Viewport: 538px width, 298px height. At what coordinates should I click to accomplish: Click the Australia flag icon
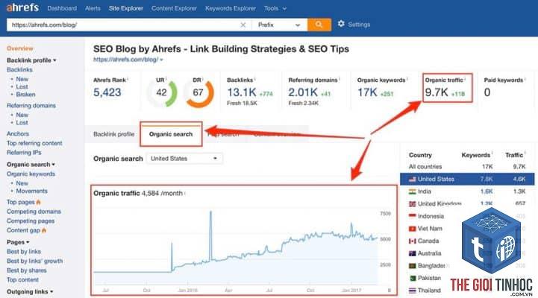[x=412, y=253]
